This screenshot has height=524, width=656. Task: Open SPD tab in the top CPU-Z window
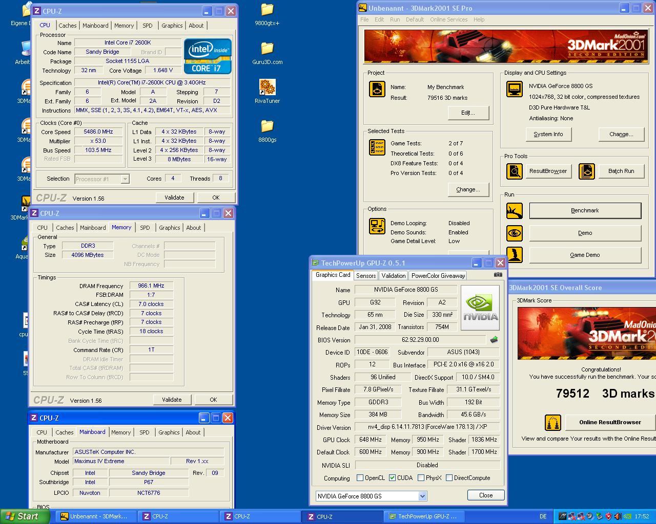tap(147, 26)
